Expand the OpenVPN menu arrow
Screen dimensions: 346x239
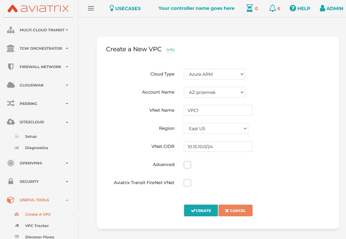pos(67,163)
